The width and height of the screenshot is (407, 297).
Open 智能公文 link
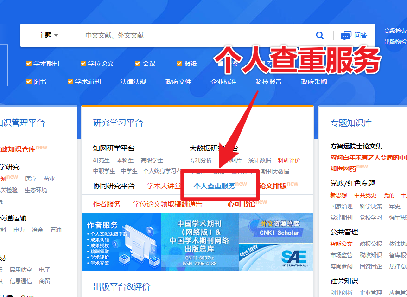coord(341,244)
